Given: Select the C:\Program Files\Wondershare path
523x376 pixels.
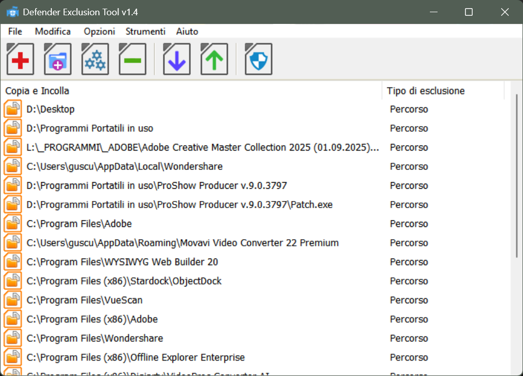Looking at the screenshot, I should point(95,338).
